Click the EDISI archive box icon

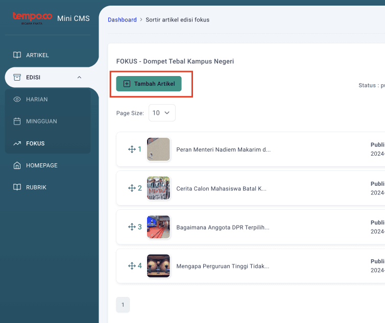click(x=17, y=78)
